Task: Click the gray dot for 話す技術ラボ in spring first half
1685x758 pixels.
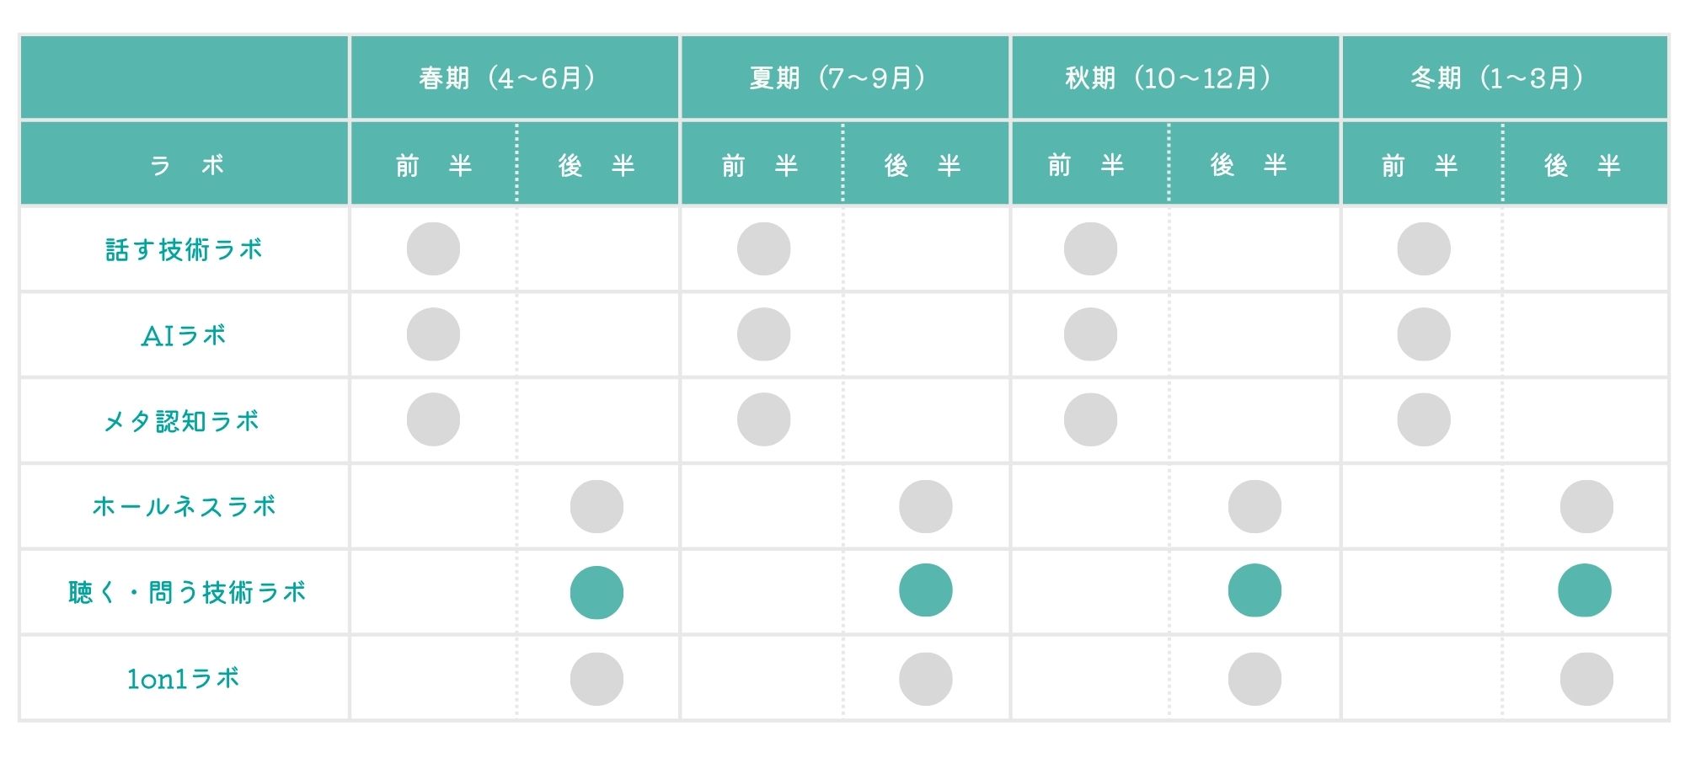Action: 433,248
